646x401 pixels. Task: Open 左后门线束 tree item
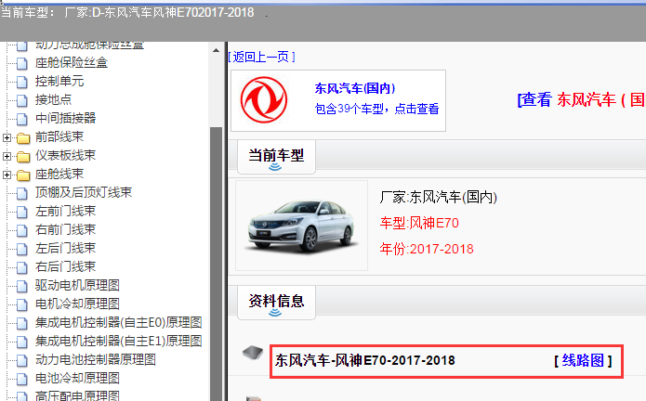65,249
